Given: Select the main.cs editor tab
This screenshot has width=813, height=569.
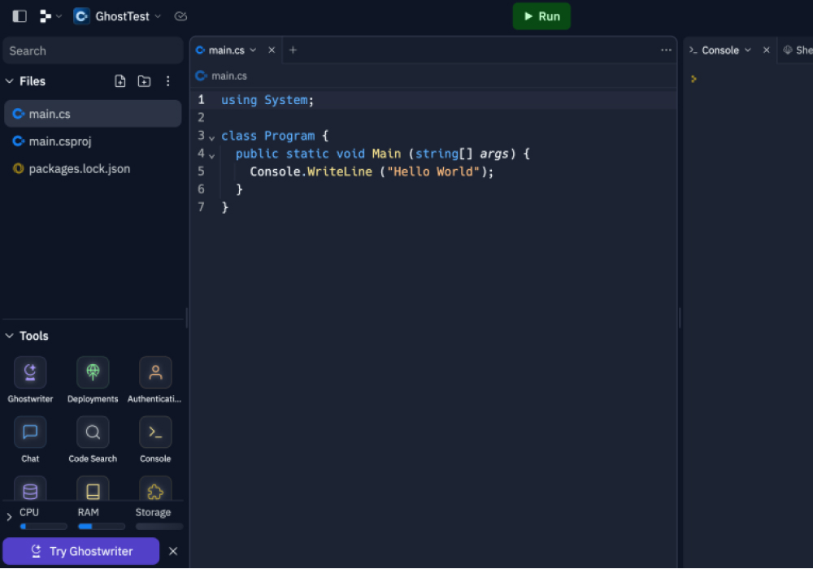Looking at the screenshot, I should tap(225, 50).
